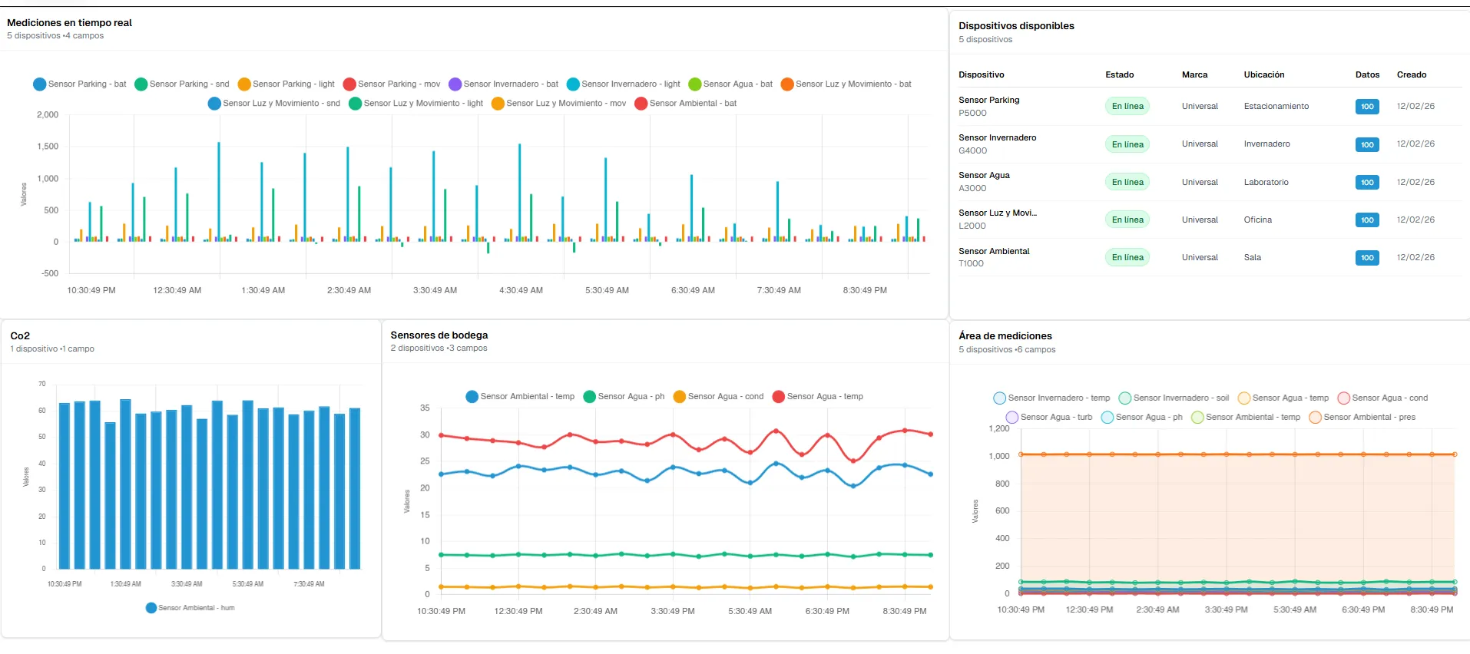Click Sensor Luz y Movimiento - snd legend

pyautogui.click(x=214, y=104)
